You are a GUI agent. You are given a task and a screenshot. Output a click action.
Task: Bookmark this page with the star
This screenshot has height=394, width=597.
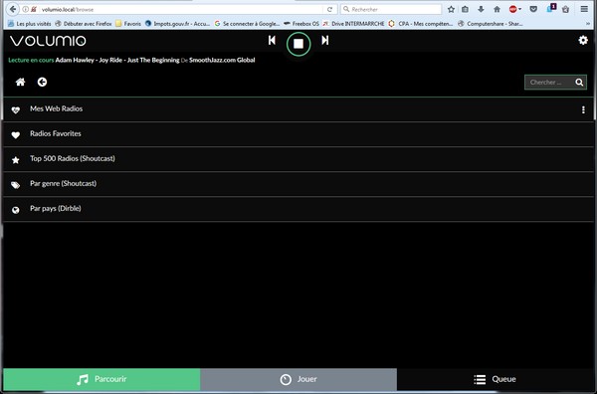click(x=451, y=10)
